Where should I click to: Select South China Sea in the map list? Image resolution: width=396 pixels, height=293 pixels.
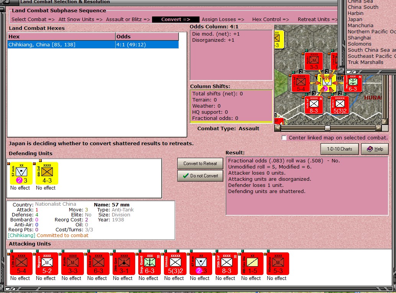click(x=372, y=50)
